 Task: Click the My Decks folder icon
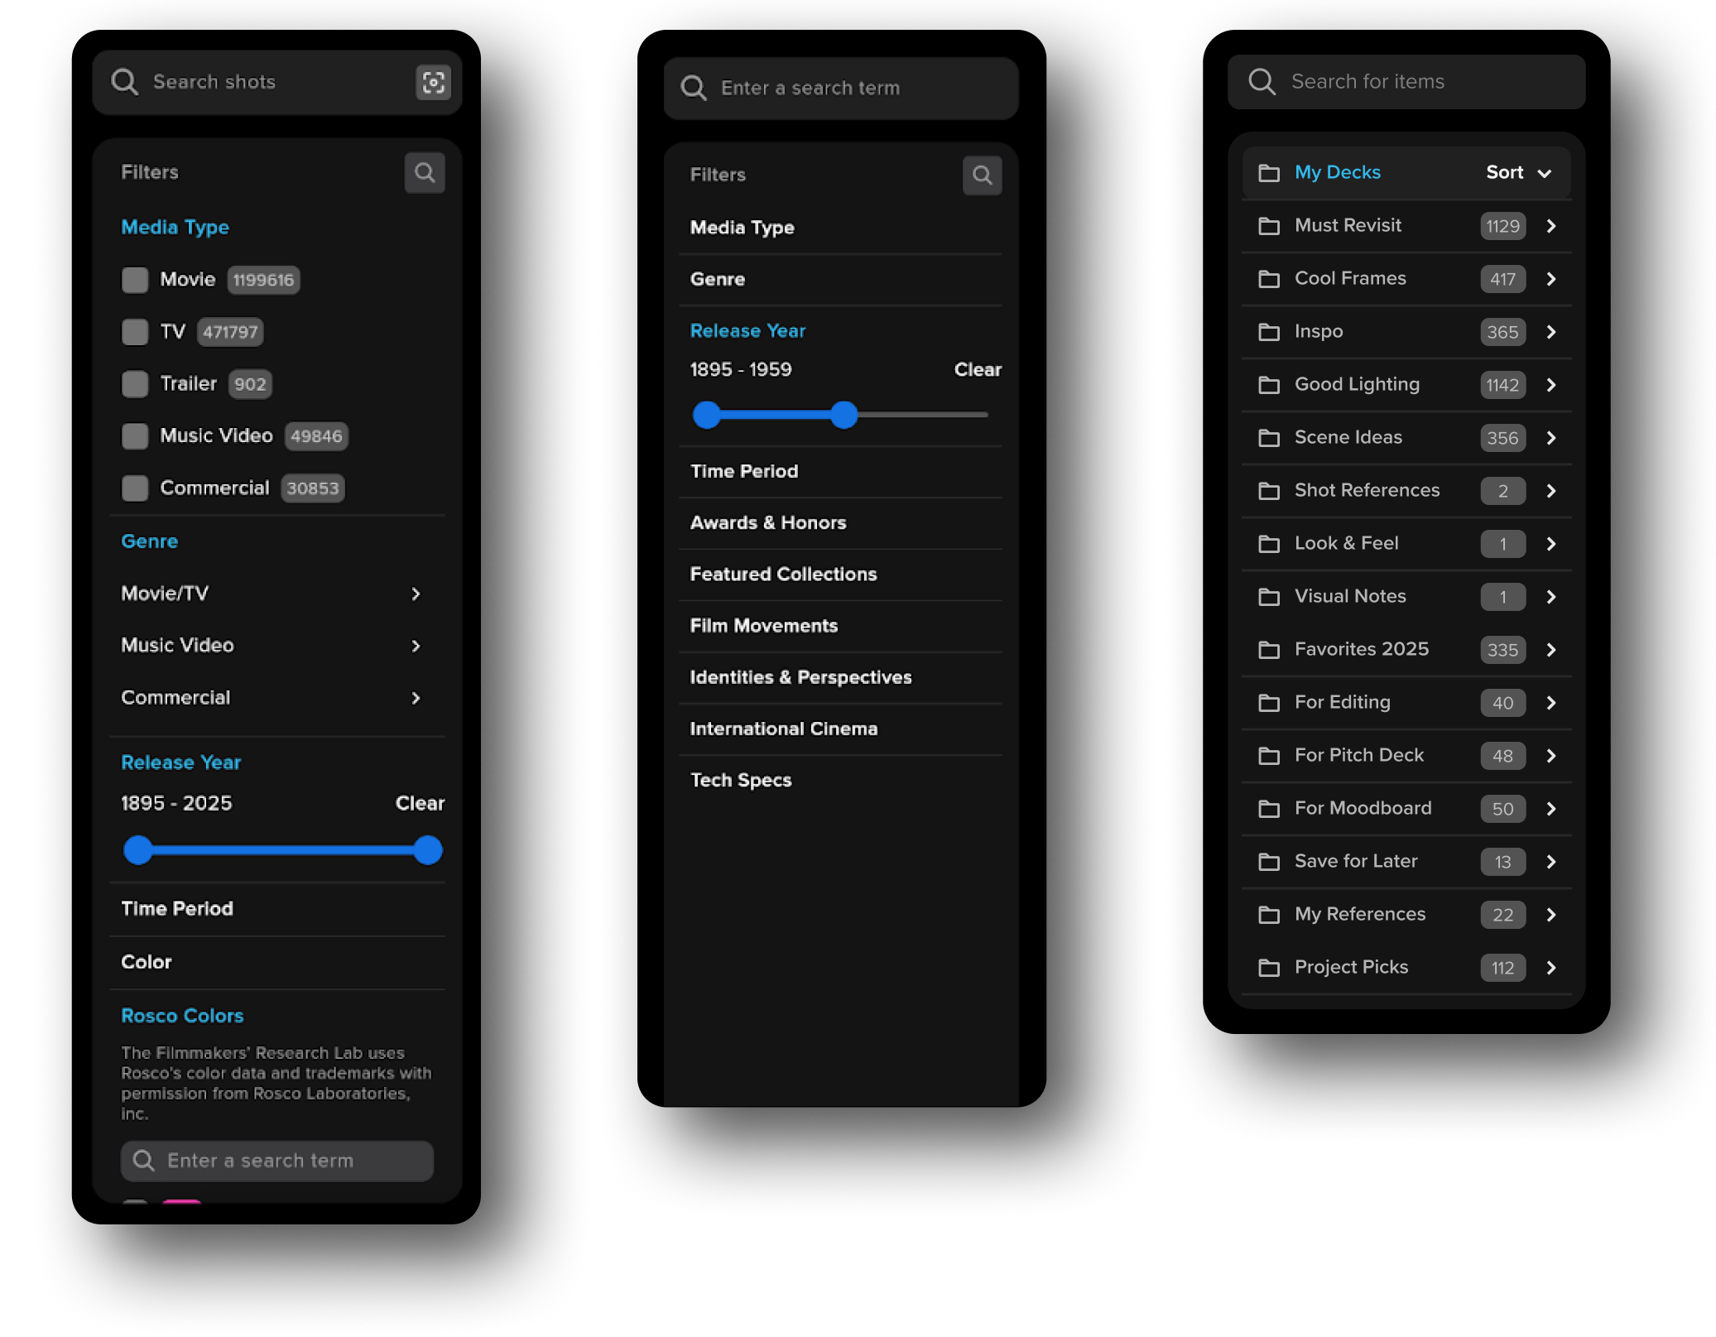(x=1268, y=172)
